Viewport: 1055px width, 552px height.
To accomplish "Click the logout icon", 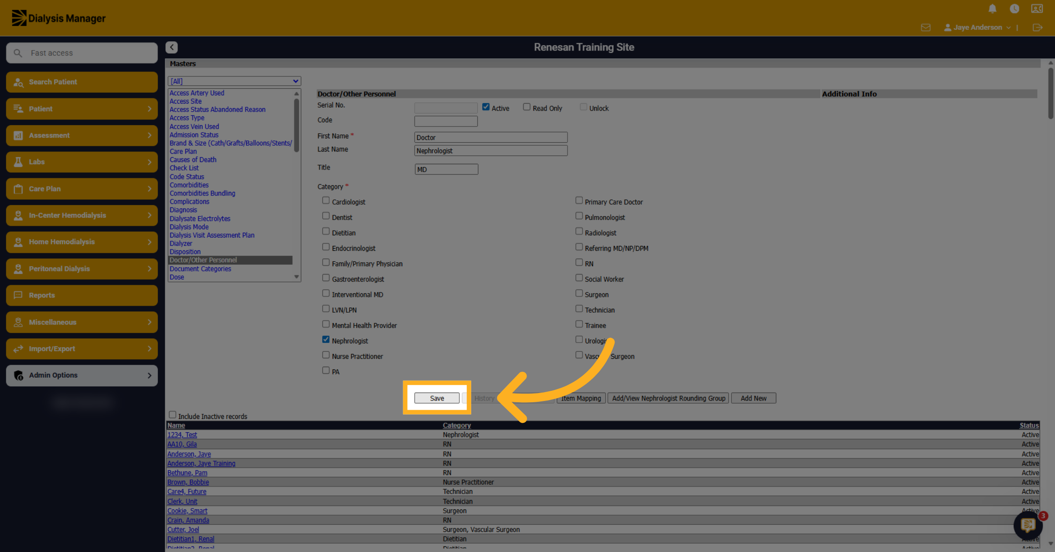I will tap(1037, 28).
